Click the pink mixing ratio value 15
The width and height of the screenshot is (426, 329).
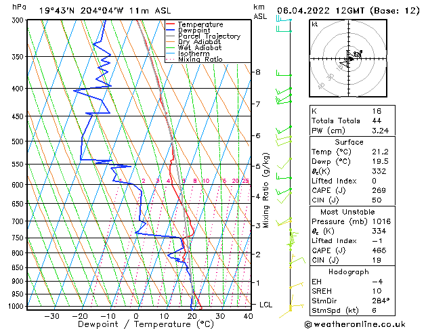click(x=223, y=181)
